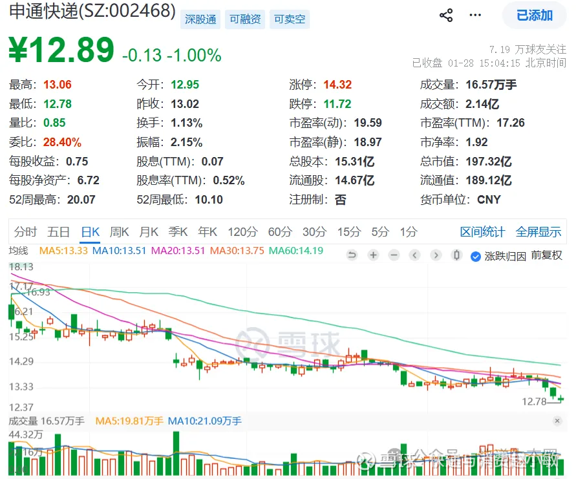Click the 7.19 万球友关注 text
Image resolution: width=576 pixels, height=479 pixels.
pyautogui.click(x=528, y=49)
